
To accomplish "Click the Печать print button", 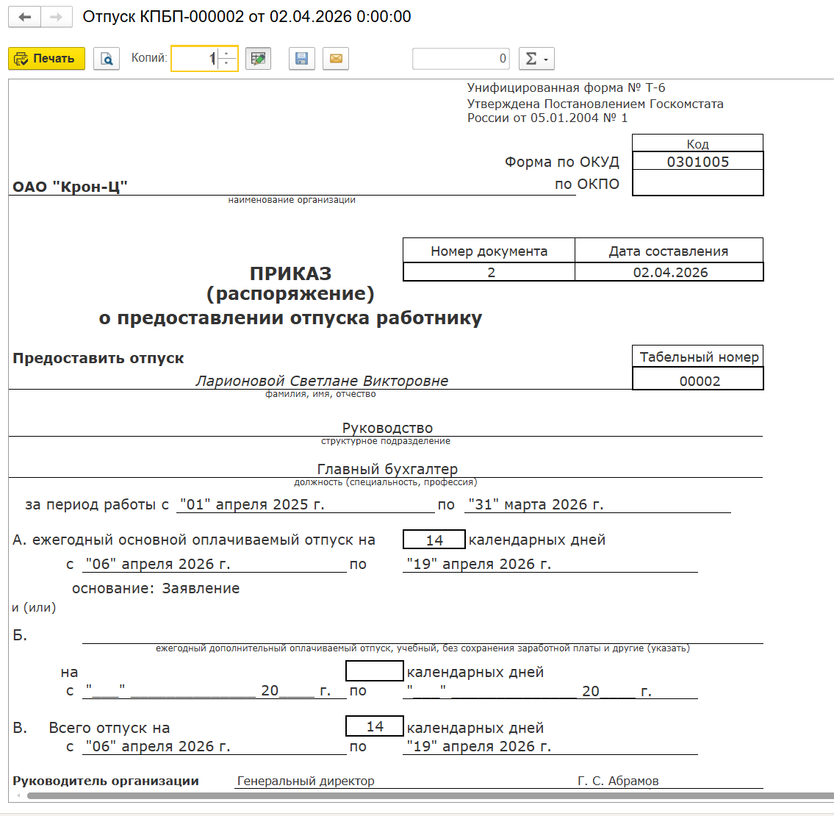I will (47, 59).
